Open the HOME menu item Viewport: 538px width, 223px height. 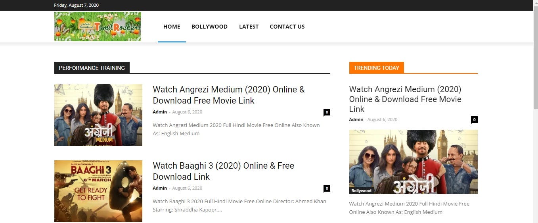[172, 27]
